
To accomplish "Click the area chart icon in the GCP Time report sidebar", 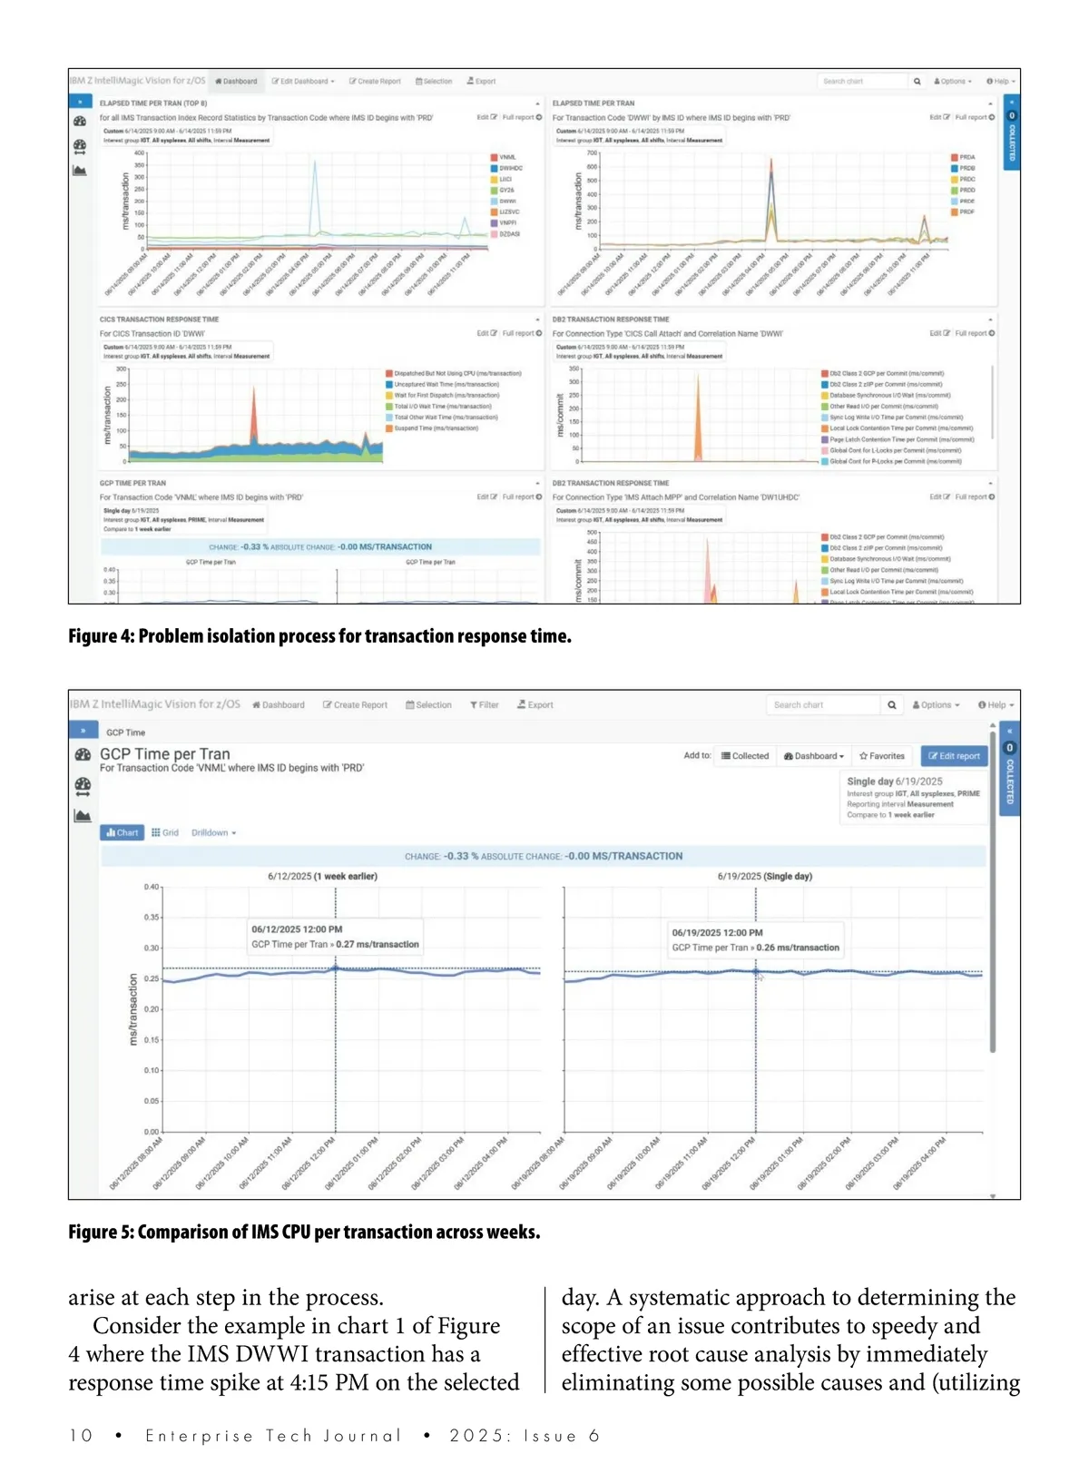I will [83, 815].
